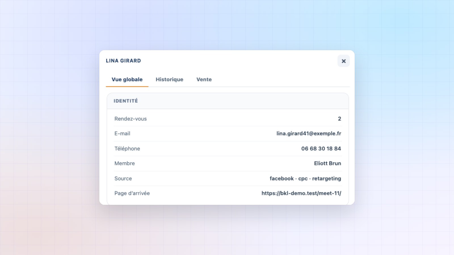Click the Membre field label

tap(125, 163)
